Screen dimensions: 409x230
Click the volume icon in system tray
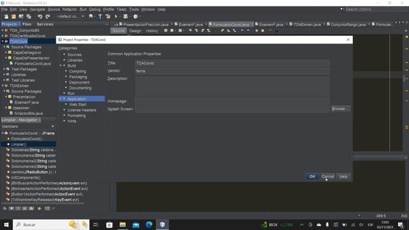[361, 224]
